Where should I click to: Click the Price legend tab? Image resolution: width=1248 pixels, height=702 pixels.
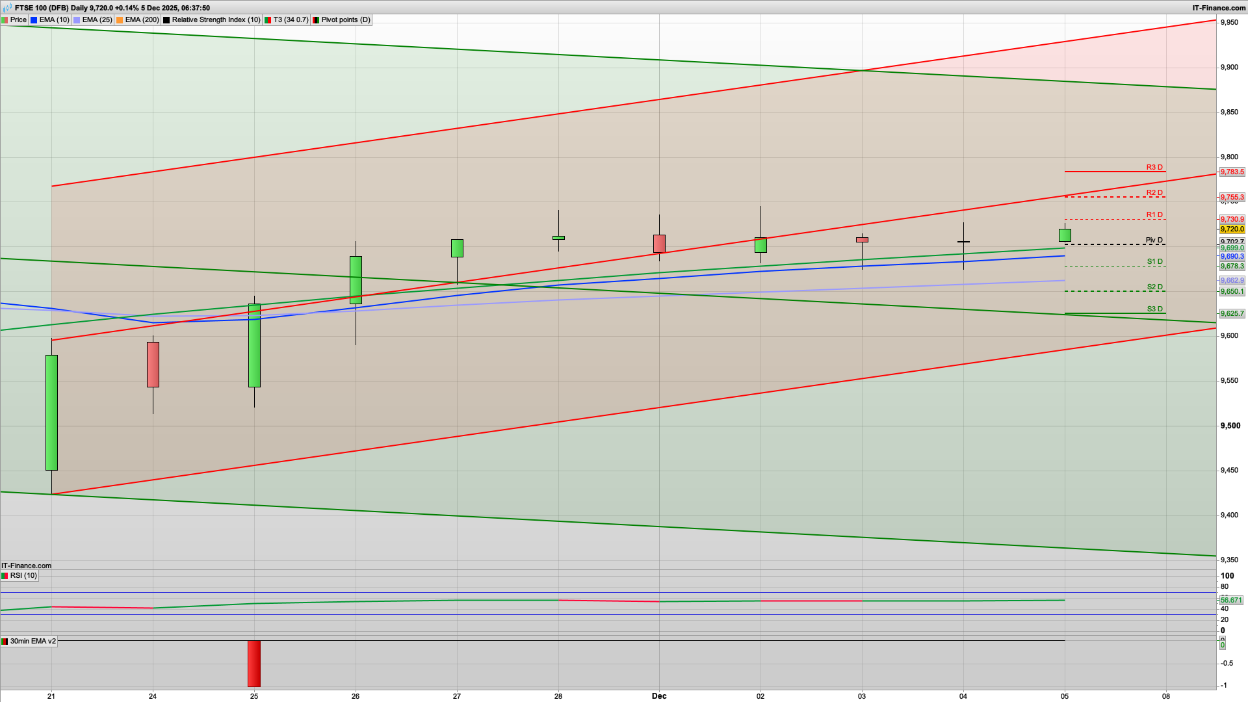coord(18,19)
